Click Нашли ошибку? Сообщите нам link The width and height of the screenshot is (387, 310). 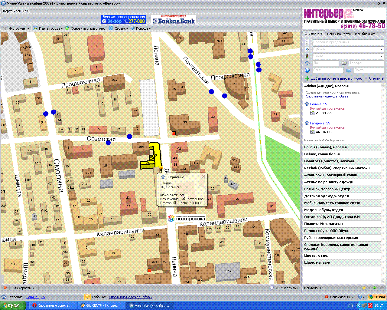click(x=325, y=140)
